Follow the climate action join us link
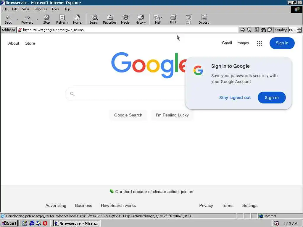Image resolution: width=303 pixels, height=227 pixels. point(154,192)
